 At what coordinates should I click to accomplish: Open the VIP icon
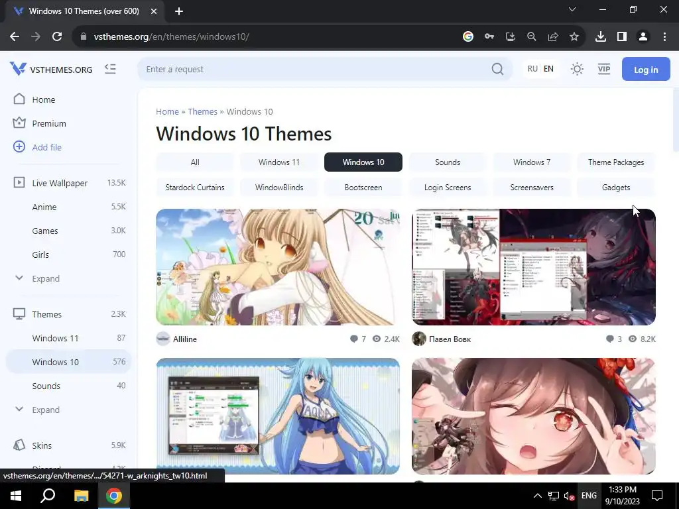click(603, 69)
